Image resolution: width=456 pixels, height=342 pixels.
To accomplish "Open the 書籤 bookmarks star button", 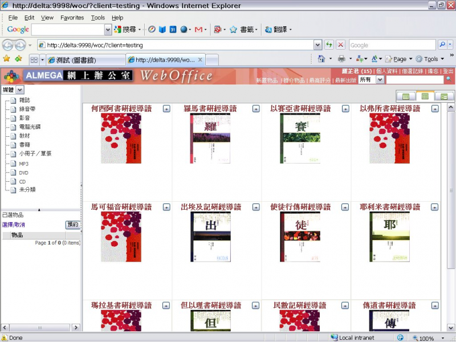I will pyautogui.click(x=243, y=30).
